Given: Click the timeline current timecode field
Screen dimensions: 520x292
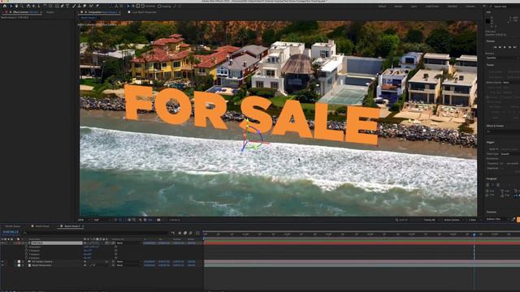Looking at the screenshot, I should click(x=11, y=232).
